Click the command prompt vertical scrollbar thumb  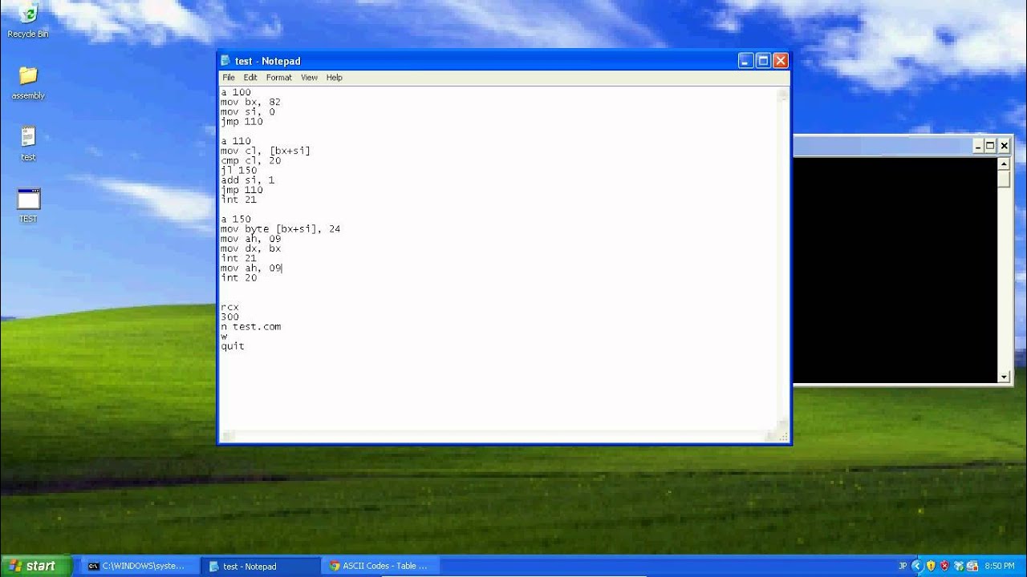[x=1004, y=179]
